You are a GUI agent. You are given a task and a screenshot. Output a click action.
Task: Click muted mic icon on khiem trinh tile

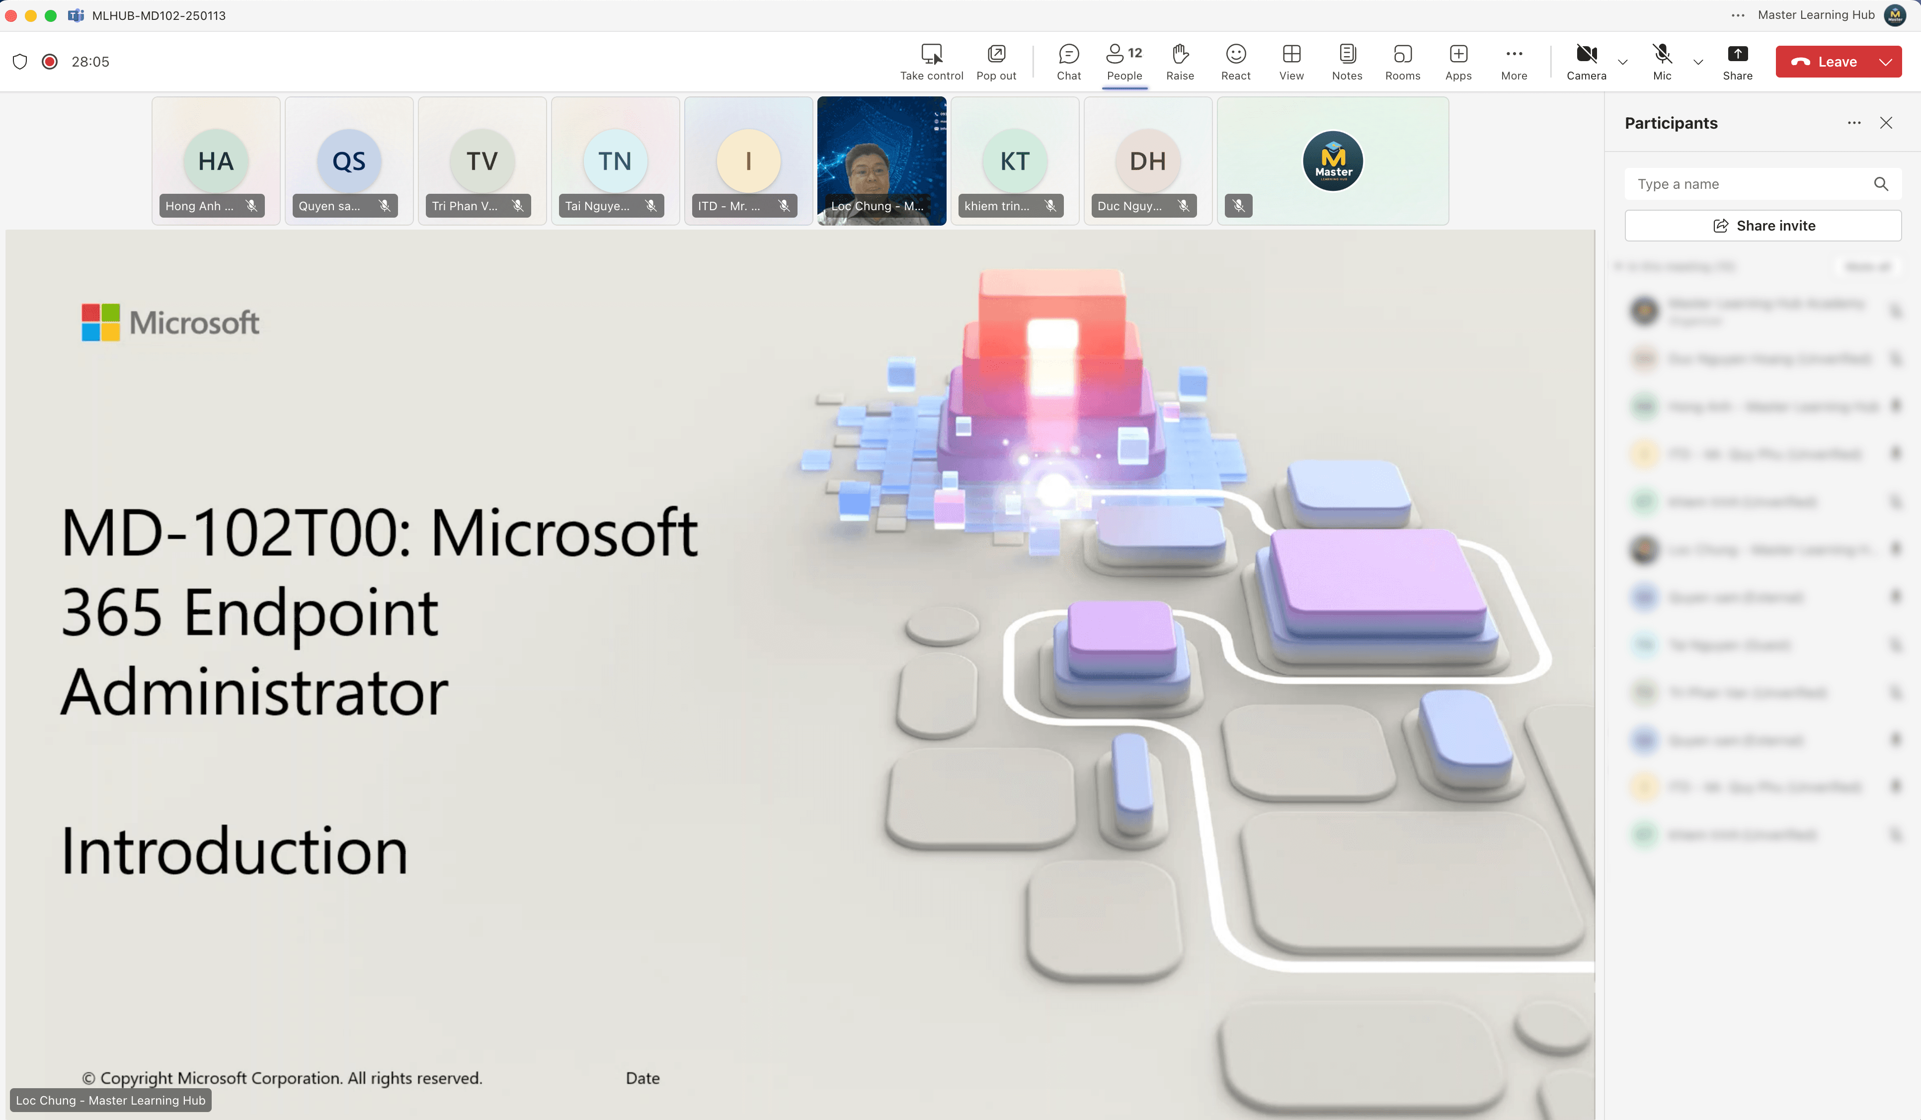pos(1050,206)
